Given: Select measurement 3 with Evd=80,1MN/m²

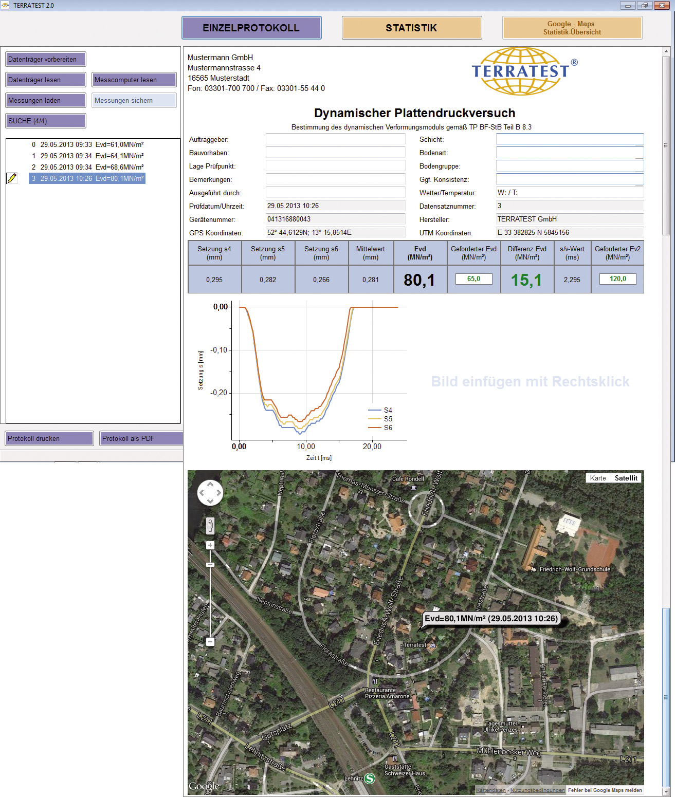Looking at the screenshot, I should point(87,178).
